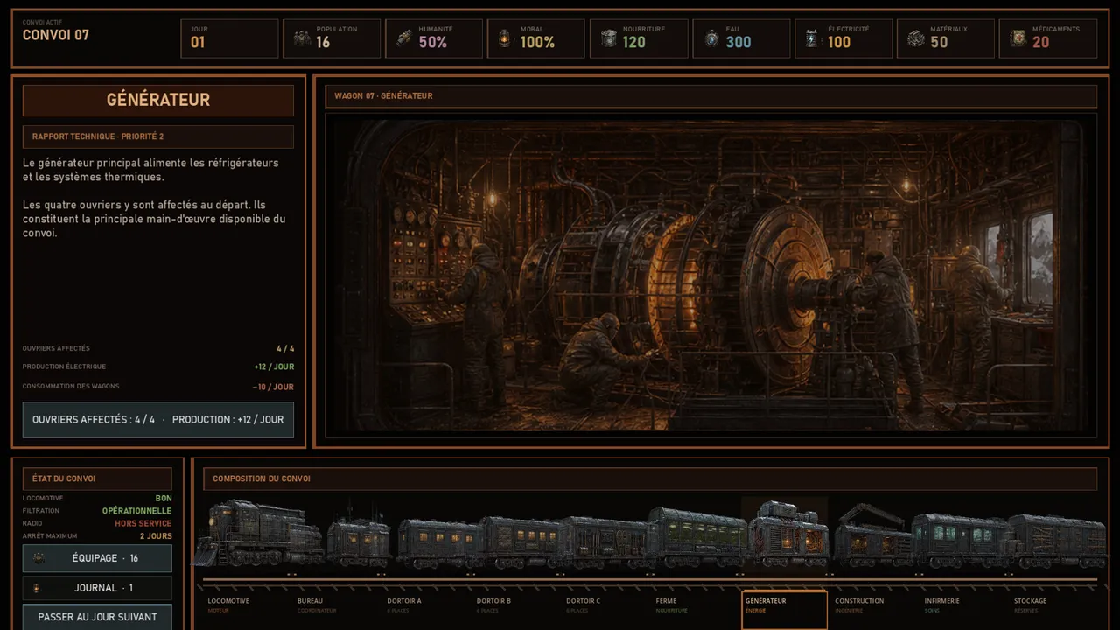Click the Arrêt maximum 2 jours row
1120x630 pixels.
click(97, 536)
